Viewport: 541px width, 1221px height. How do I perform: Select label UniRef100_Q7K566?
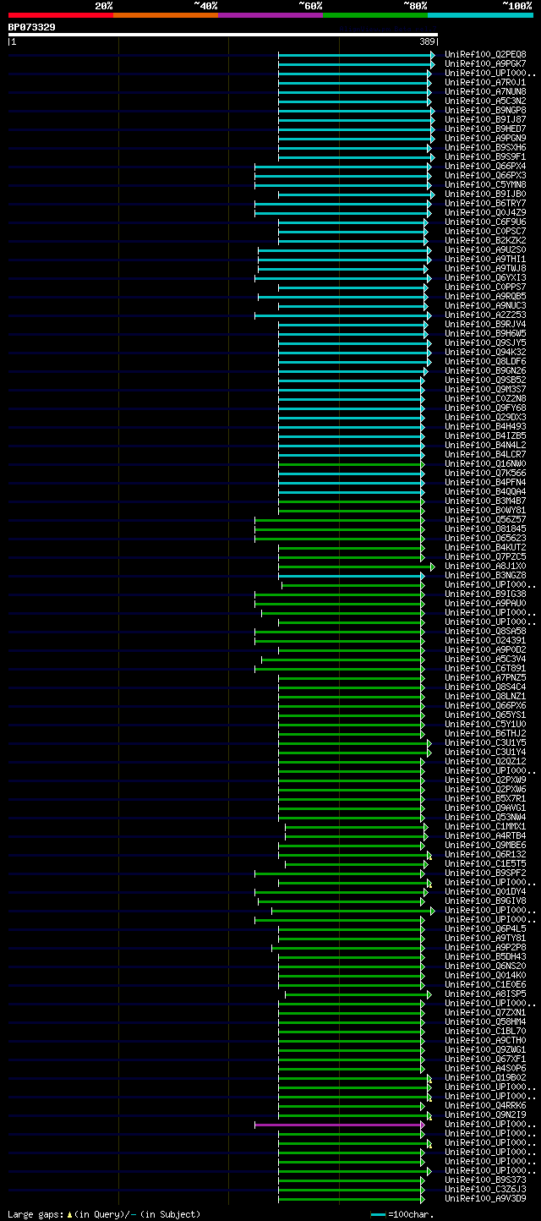pyautogui.click(x=485, y=473)
